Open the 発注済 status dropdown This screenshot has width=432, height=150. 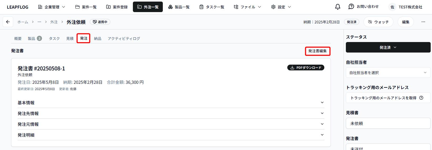coord(388,47)
